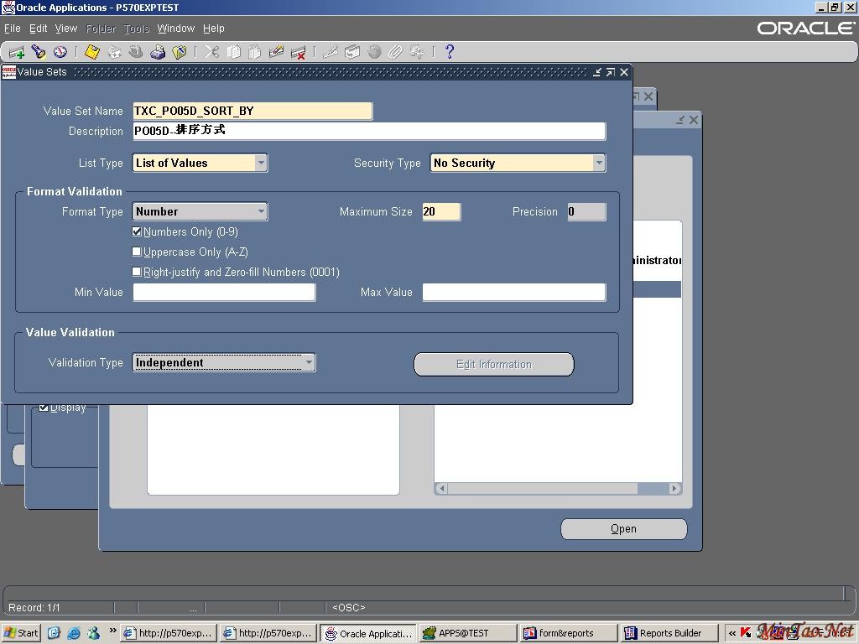Open the Navigator compass icon

tap(60, 52)
